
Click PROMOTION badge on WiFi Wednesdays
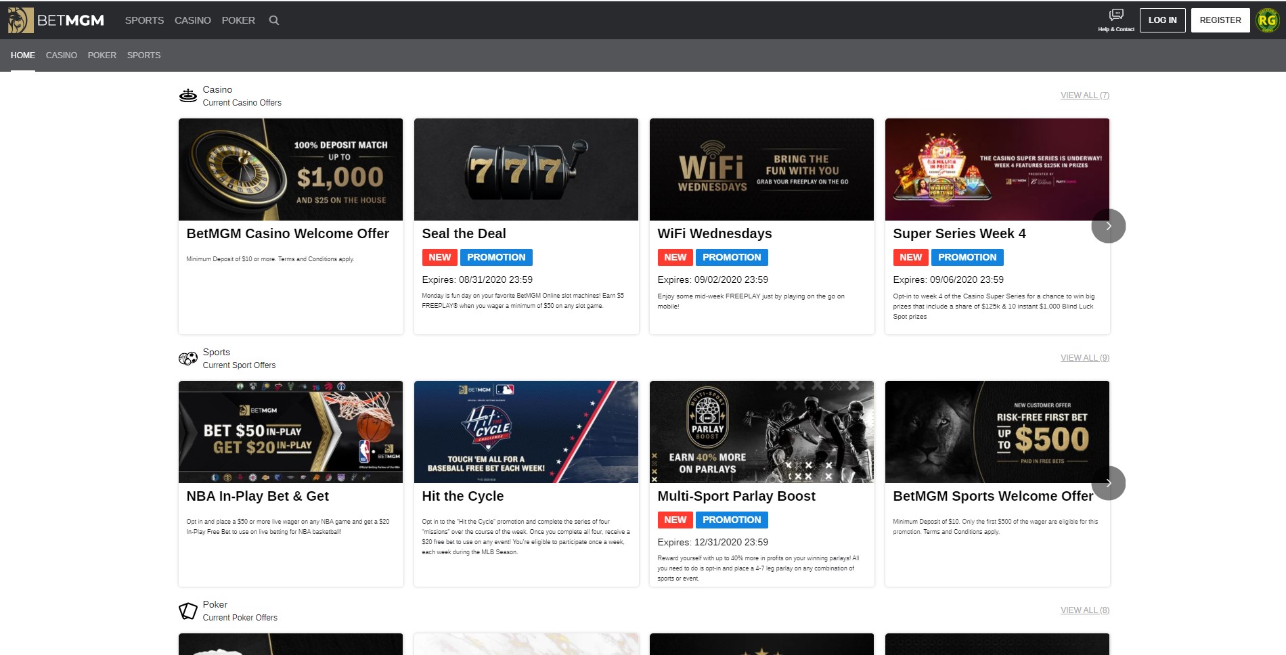click(732, 257)
